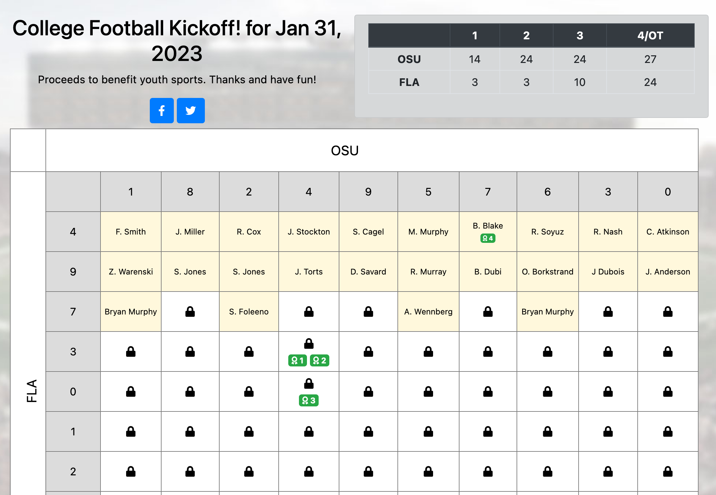Click the lock in row 2, column 3

(x=608, y=472)
